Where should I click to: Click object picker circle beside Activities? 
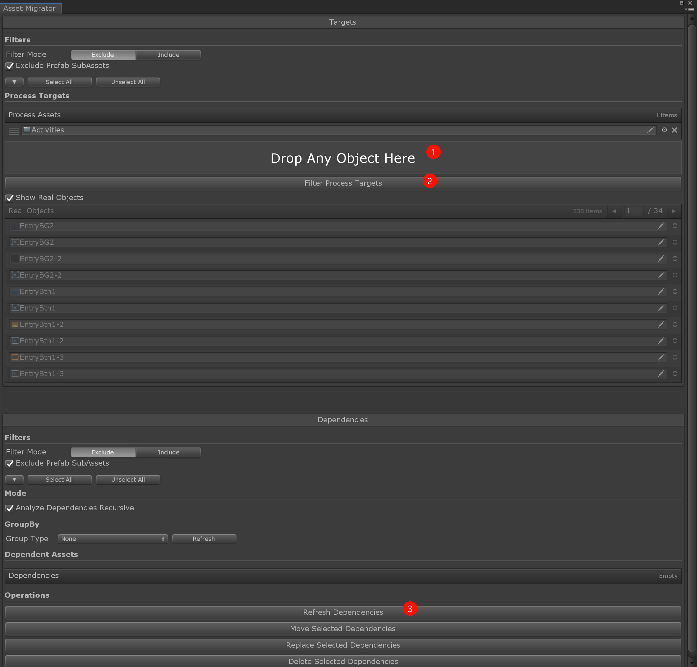tap(664, 130)
